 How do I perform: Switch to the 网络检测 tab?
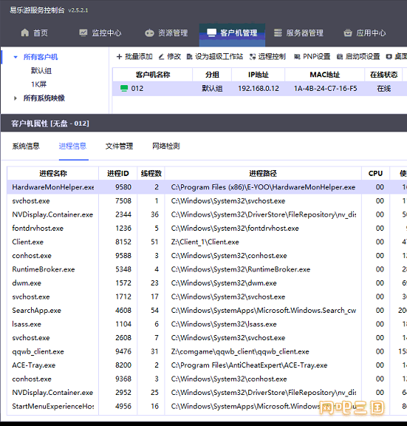[166, 146]
